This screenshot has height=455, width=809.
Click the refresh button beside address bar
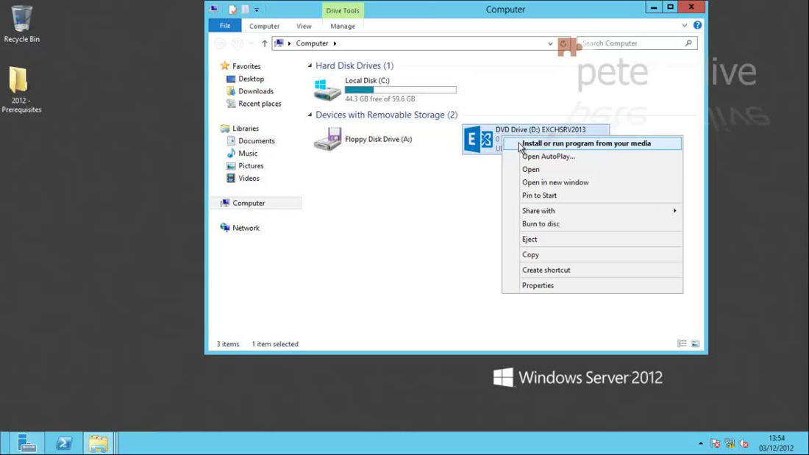[x=563, y=43]
